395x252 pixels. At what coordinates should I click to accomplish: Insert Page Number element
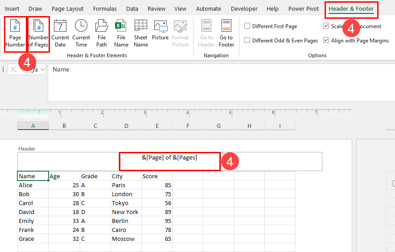[x=15, y=34]
